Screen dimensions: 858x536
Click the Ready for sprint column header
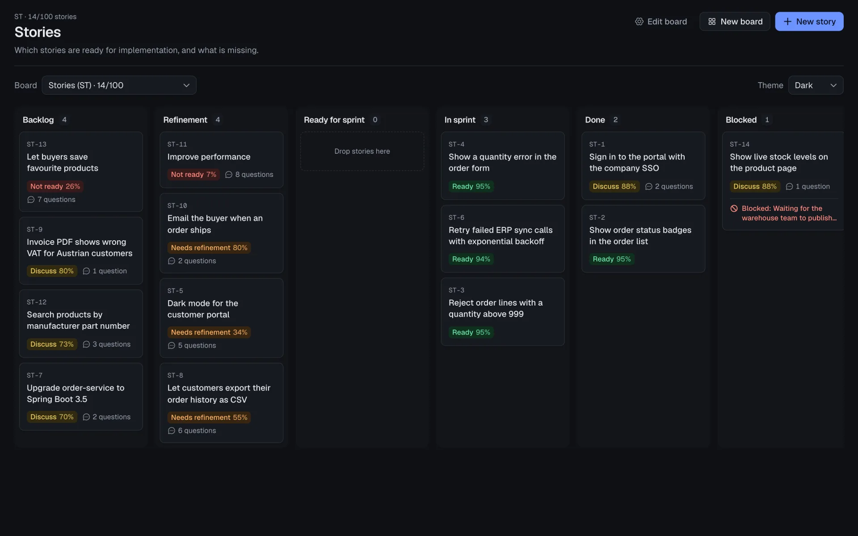pyautogui.click(x=334, y=120)
